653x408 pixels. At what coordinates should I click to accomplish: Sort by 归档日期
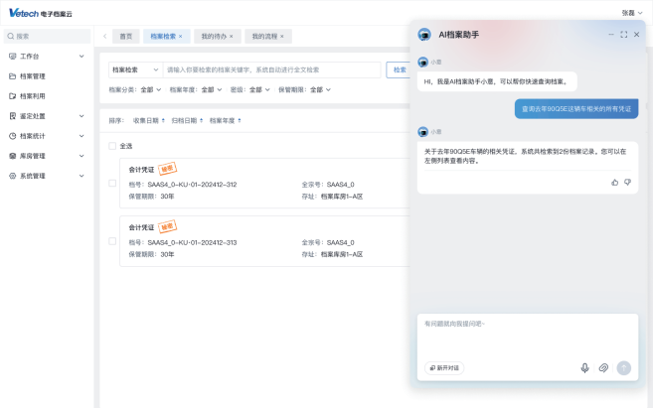pos(187,120)
